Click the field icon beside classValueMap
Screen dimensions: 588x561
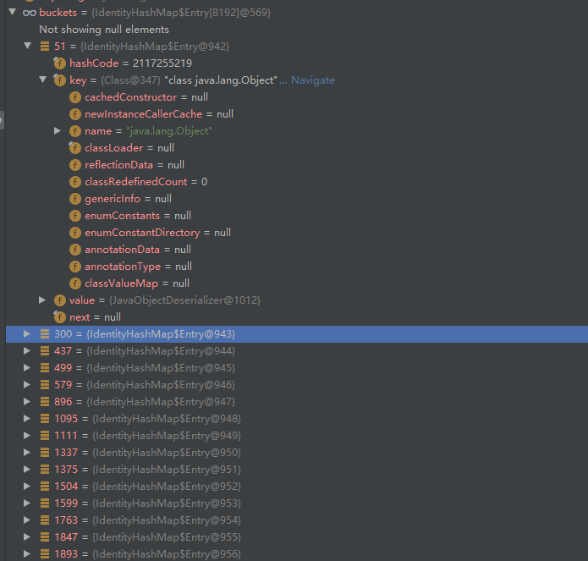(x=75, y=283)
